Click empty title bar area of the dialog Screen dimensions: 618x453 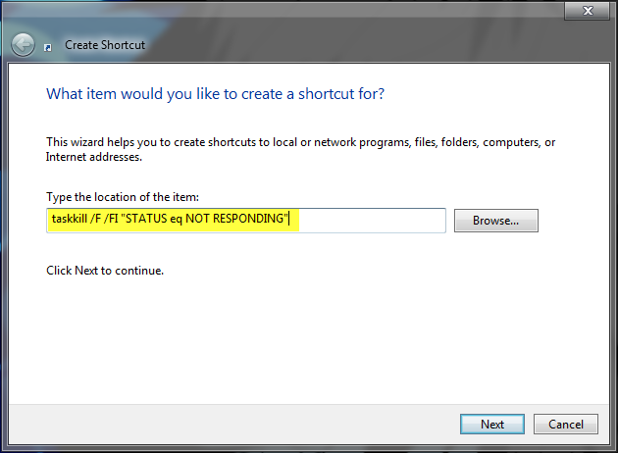[294, 12]
